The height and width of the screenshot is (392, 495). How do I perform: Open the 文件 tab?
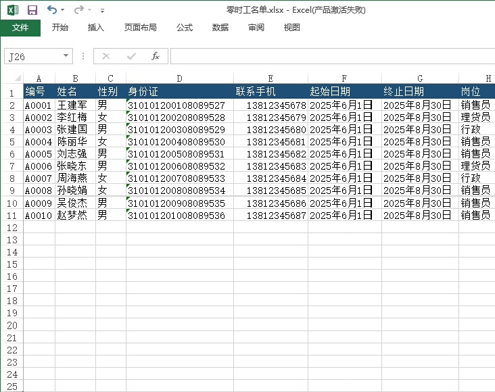[x=20, y=28]
